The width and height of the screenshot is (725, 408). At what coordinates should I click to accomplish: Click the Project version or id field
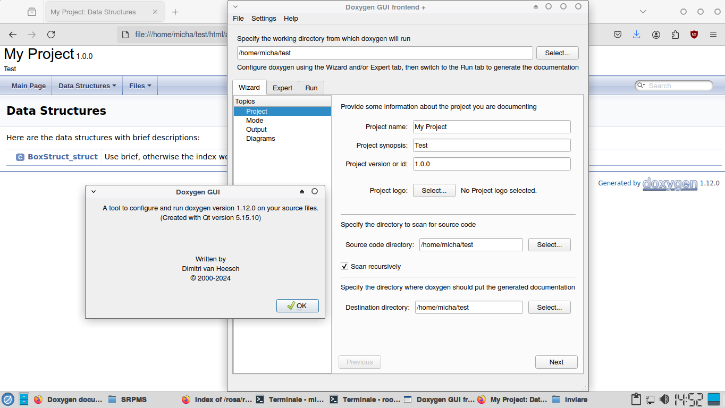click(492, 164)
